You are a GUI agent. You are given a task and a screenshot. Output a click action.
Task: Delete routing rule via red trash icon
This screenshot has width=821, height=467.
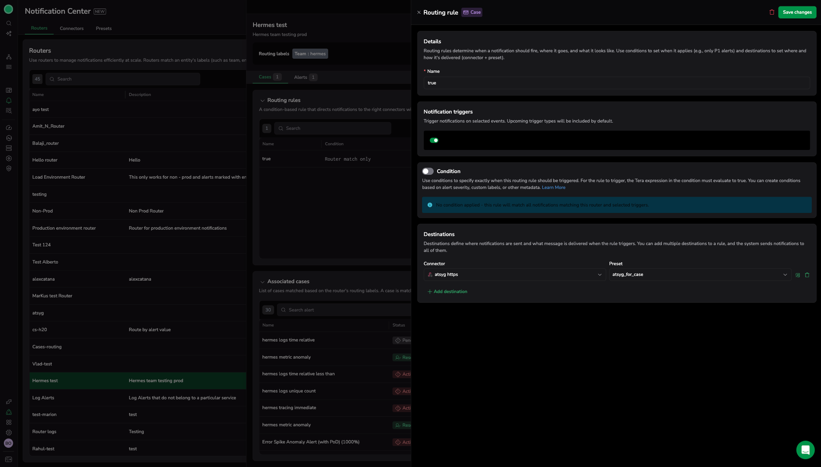(772, 12)
